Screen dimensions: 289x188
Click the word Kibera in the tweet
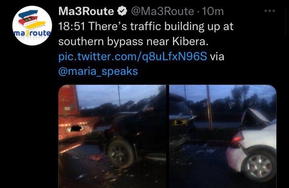click(190, 41)
